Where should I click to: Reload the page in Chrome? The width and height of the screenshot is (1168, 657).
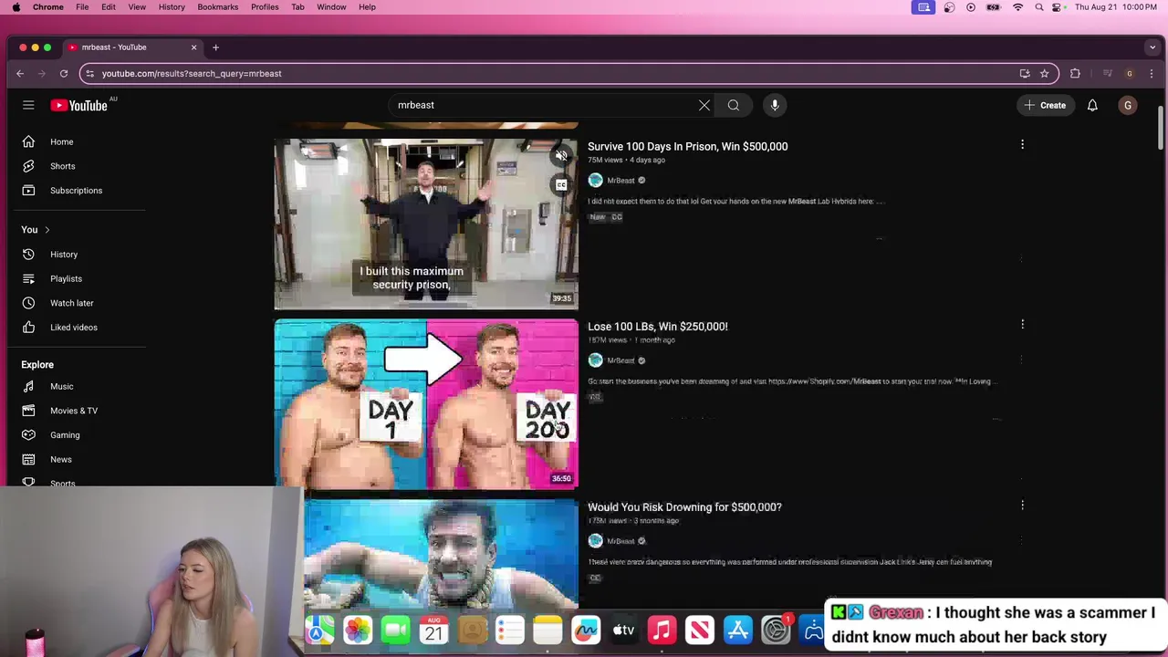click(64, 73)
